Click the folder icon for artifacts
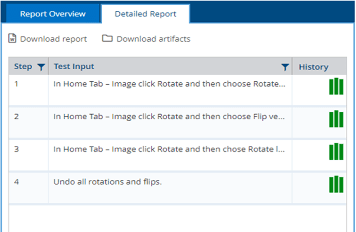The width and height of the screenshot is (356, 232). [x=107, y=39]
